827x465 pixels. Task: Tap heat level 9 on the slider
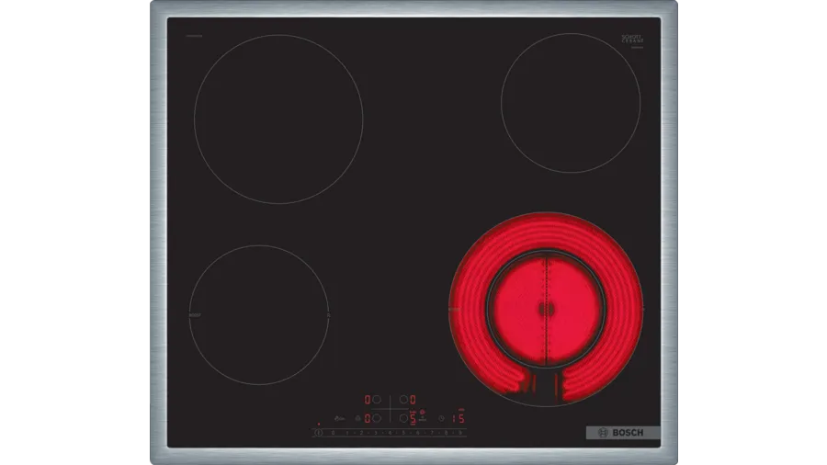pyautogui.click(x=460, y=433)
